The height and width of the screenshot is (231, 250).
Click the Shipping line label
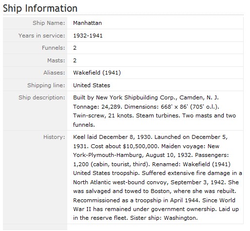pyautogui.click(x=46, y=85)
